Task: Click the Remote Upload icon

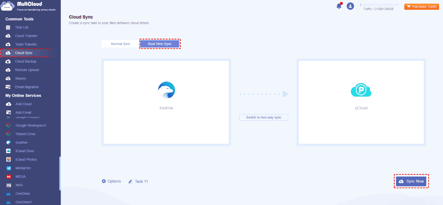Action: 8,70
